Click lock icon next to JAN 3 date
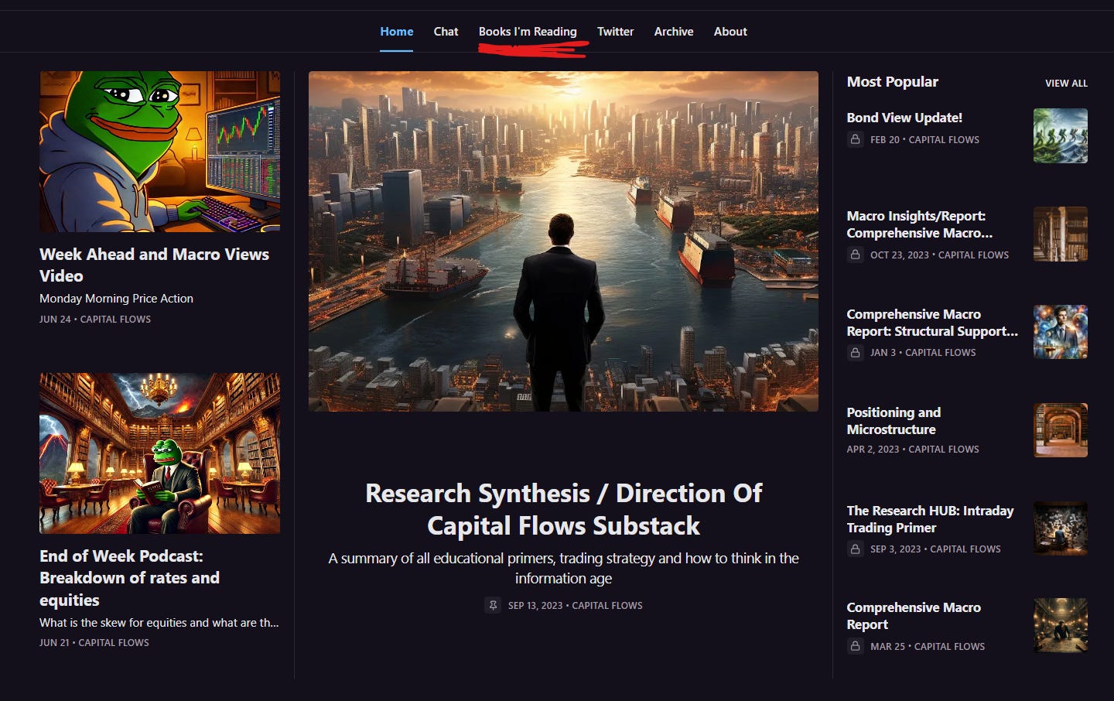This screenshot has width=1114, height=701. [x=855, y=352]
